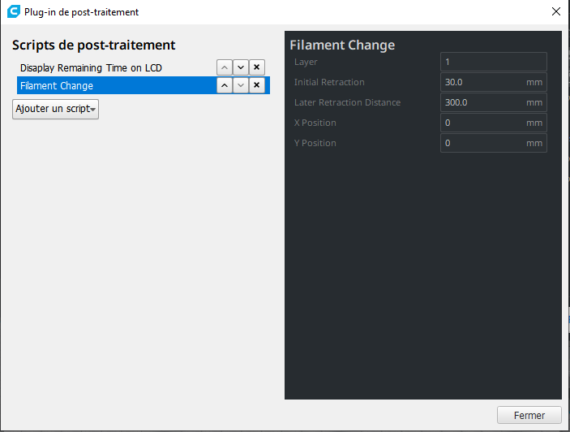Click the Fermer button
Image resolution: width=570 pixels, height=432 pixels.
pyautogui.click(x=529, y=415)
